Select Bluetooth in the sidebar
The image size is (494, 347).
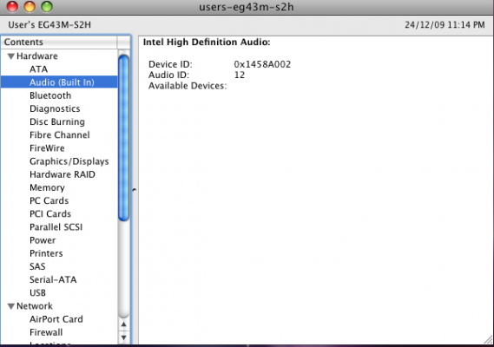click(50, 95)
